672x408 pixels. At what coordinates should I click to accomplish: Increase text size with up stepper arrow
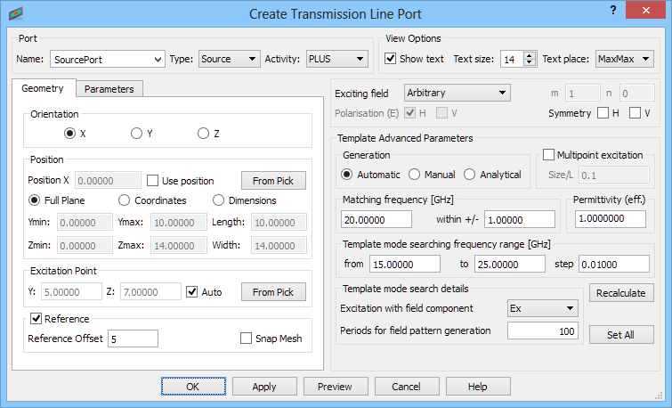pos(530,55)
